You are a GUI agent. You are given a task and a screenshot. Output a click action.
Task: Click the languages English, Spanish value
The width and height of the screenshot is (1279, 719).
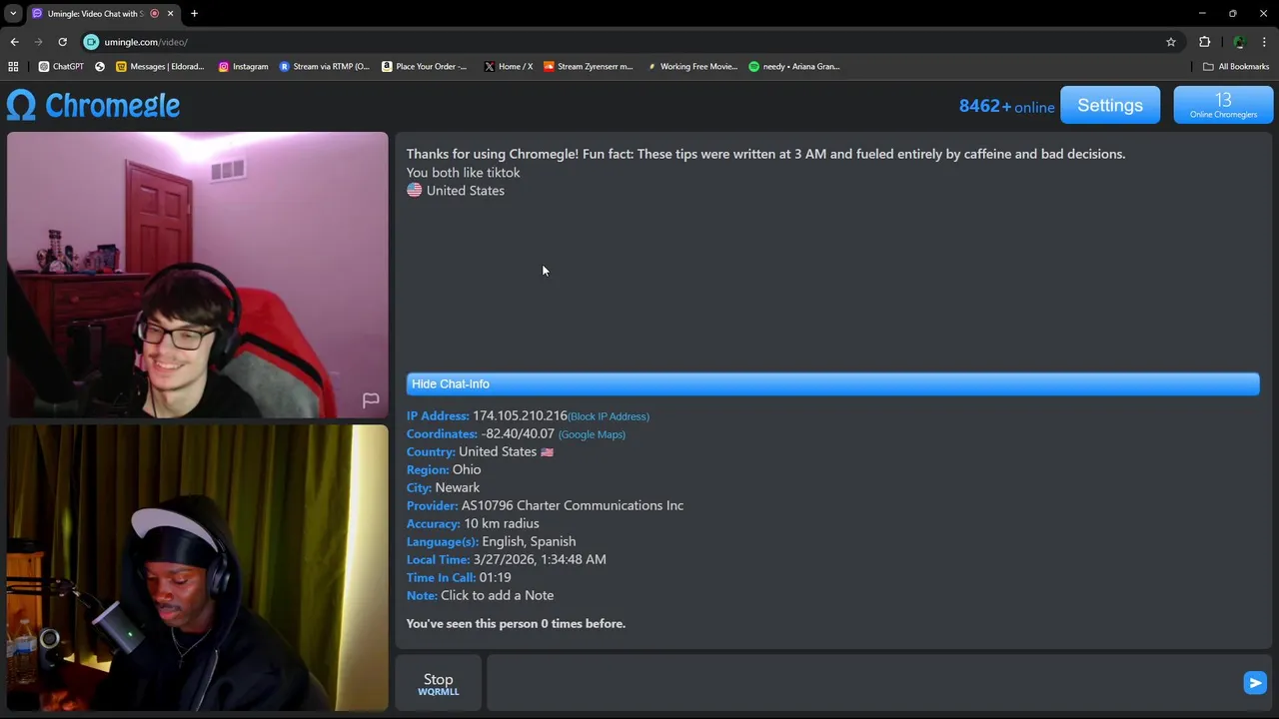[529, 541]
